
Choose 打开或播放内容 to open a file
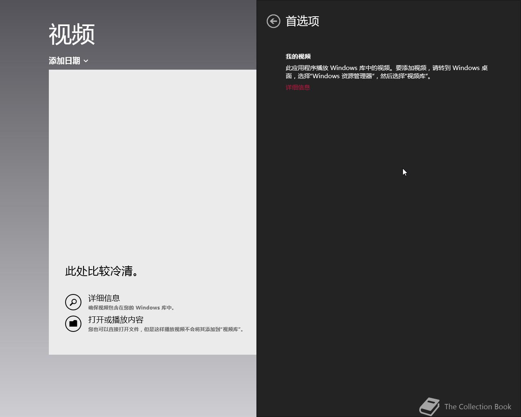116,320
